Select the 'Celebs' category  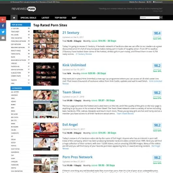click(13, 130)
